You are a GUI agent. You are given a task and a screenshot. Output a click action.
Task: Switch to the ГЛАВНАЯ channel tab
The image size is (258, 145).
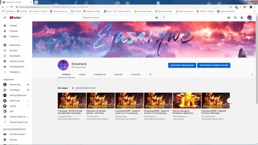coord(66,75)
